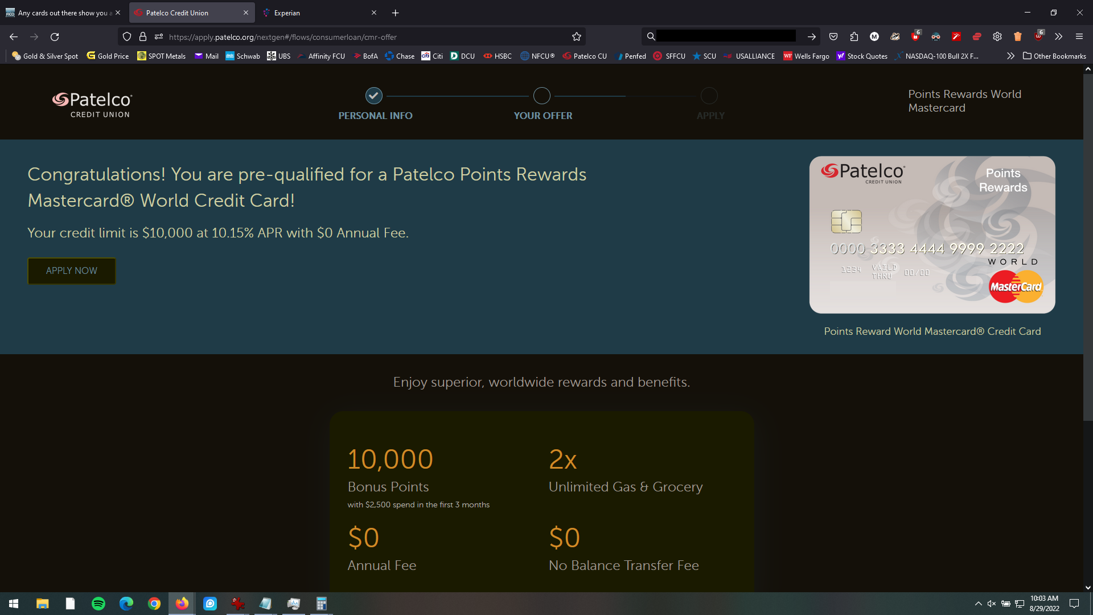1093x615 pixels.
Task: Bookmark this page with the star icon
Action: 576,36
